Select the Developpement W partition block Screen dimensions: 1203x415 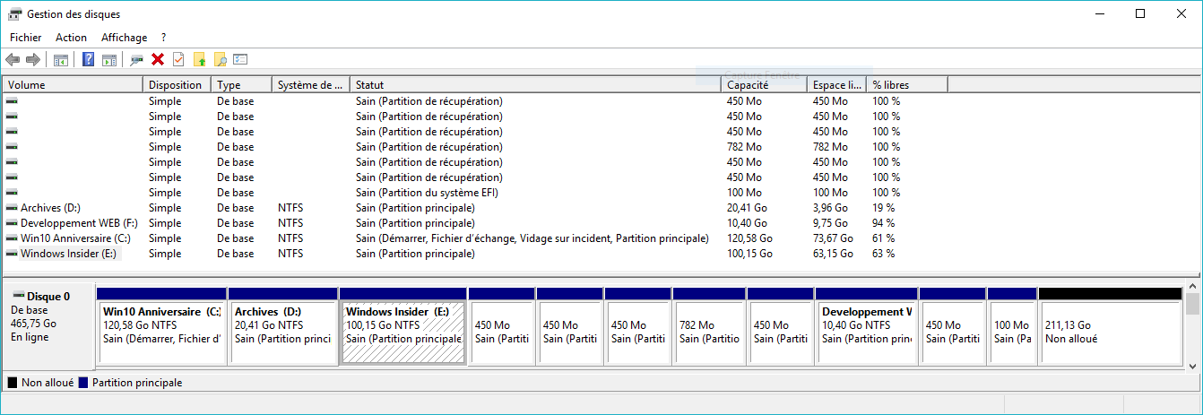[x=867, y=325]
